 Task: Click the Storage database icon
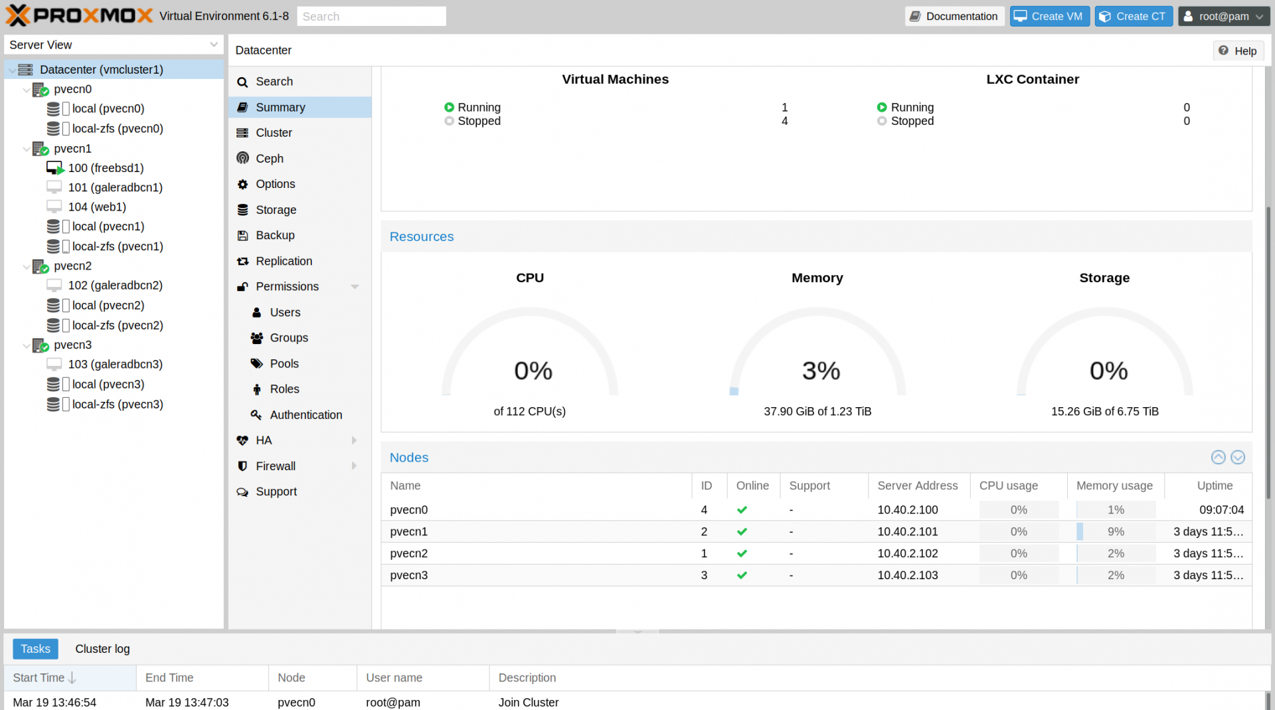pyautogui.click(x=243, y=210)
